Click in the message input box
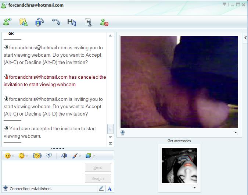This screenshot has width=248, height=195. (42, 172)
